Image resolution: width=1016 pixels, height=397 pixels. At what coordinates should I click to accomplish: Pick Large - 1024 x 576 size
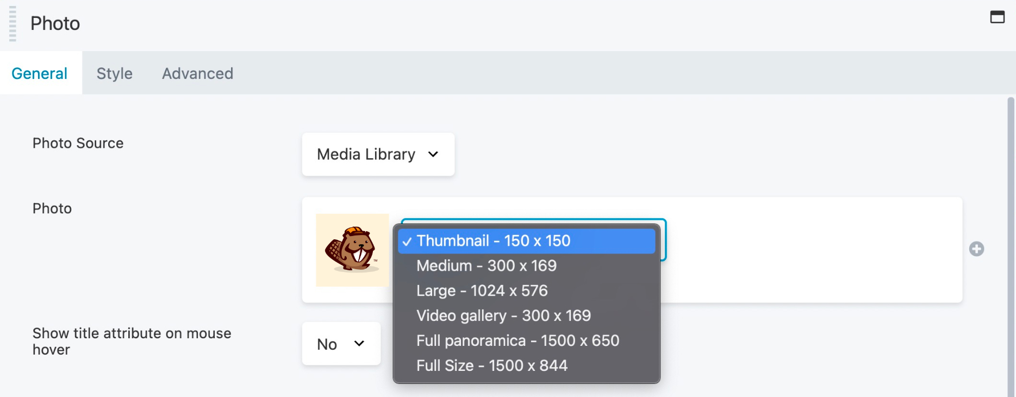pyautogui.click(x=482, y=291)
